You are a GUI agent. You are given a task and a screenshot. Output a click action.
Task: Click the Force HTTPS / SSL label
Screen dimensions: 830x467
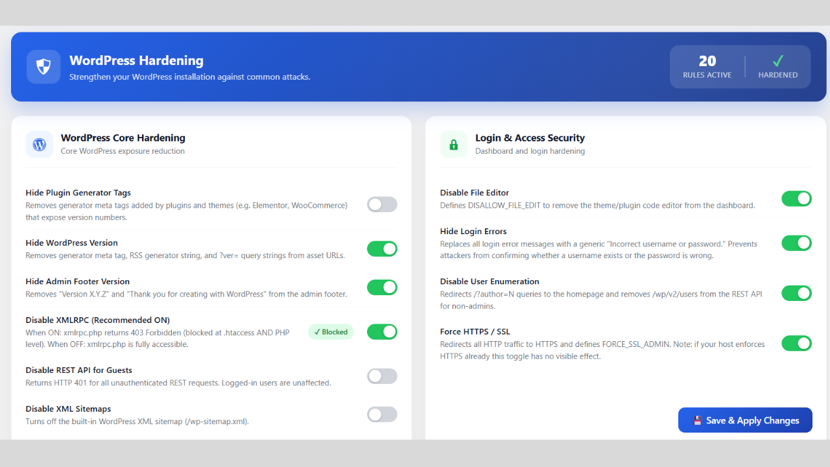[x=475, y=331]
